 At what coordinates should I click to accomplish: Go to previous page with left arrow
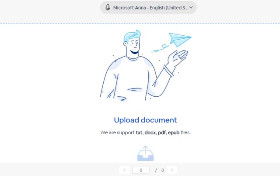[x=124, y=170]
